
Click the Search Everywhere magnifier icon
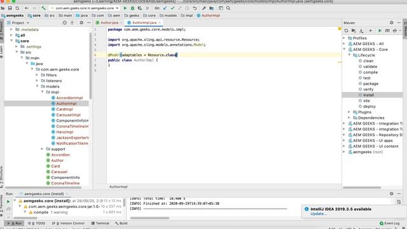click(x=228, y=8)
